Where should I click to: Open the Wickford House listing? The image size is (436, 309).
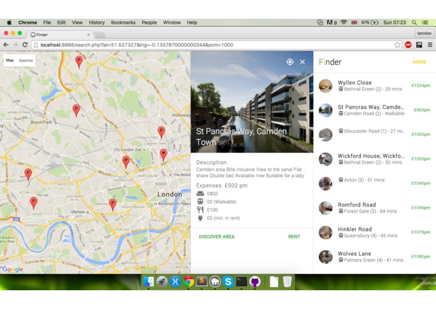[x=375, y=159]
